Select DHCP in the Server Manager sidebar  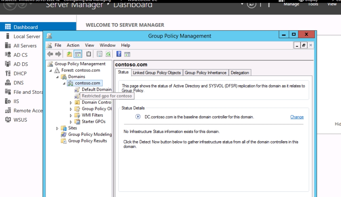click(x=20, y=73)
